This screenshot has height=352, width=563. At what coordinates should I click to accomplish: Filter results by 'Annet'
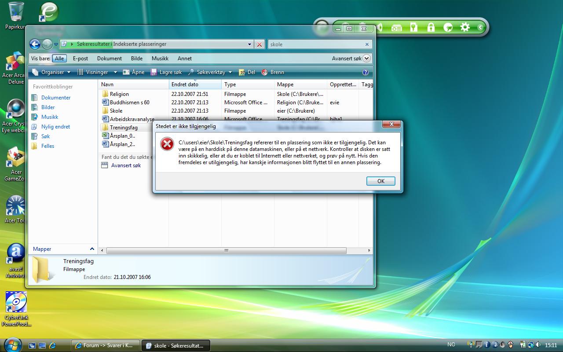coord(185,59)
